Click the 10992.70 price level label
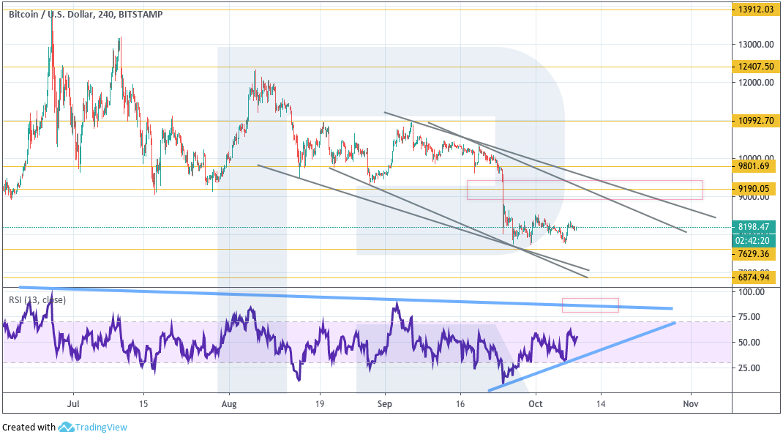Screen dimensions: 783x440 tap(754, 121)
